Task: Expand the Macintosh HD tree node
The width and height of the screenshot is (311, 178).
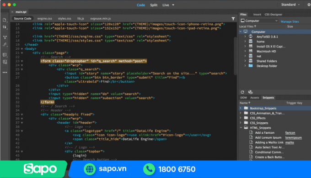Action: [245, 51]
